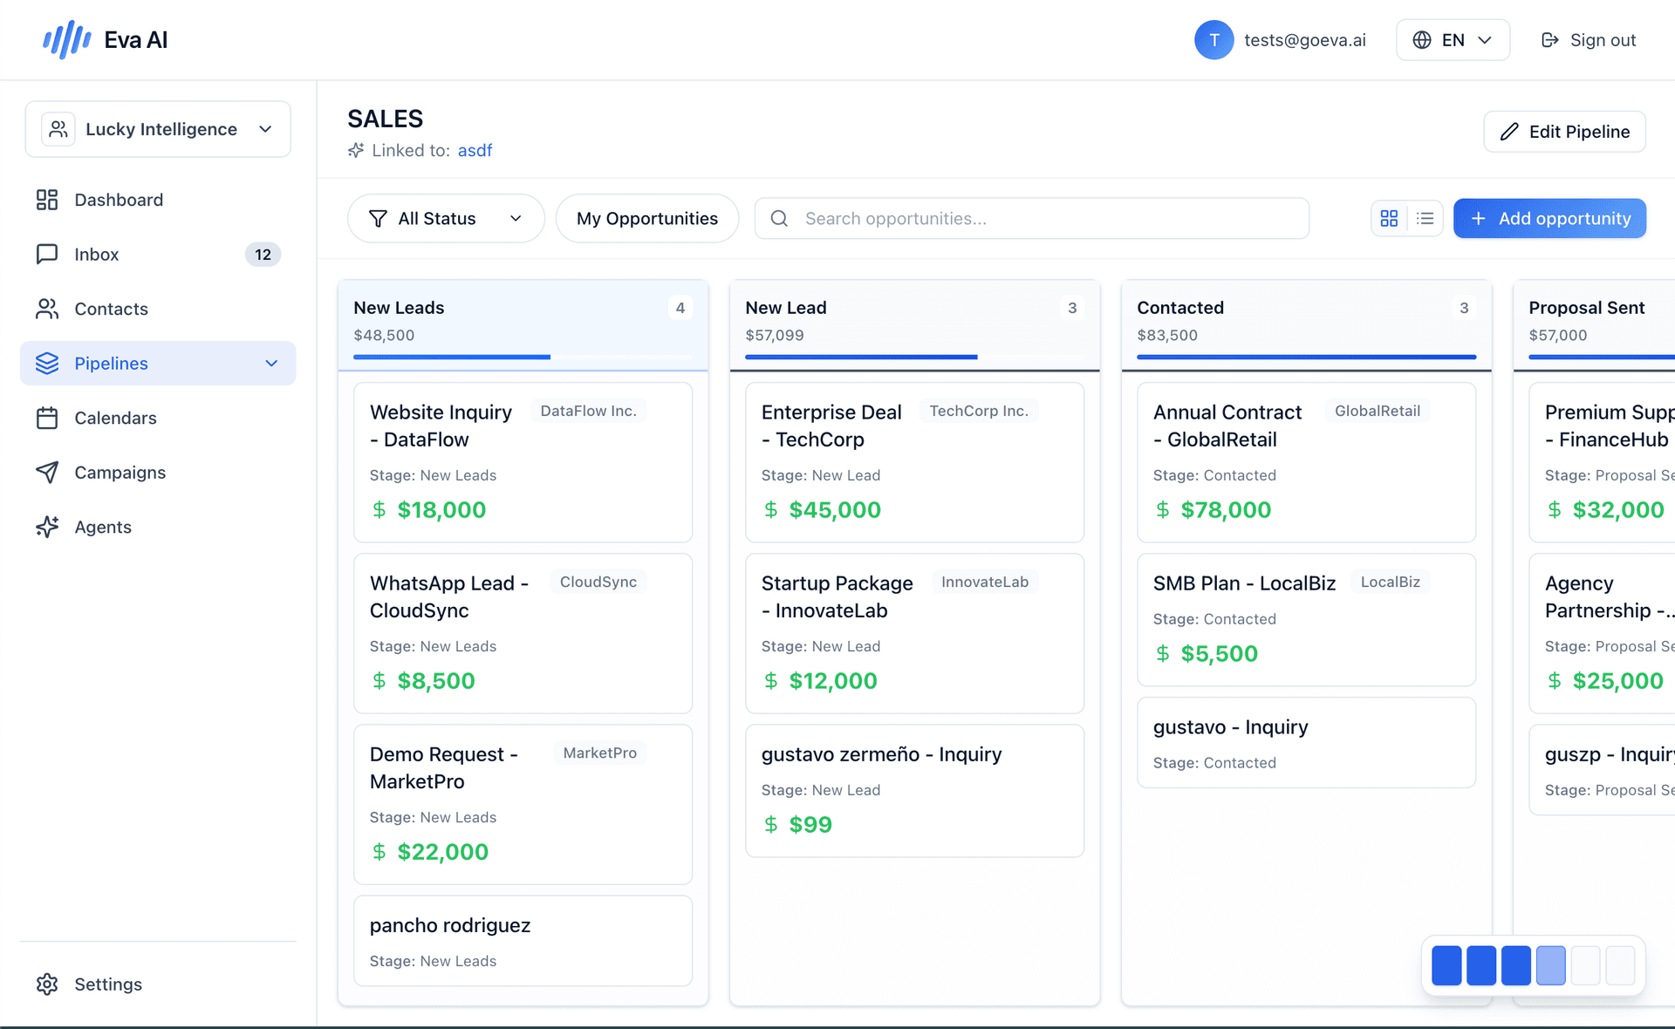
Task: Open Campaigns via the paper plane icon
Action: (x=48, y=472)
